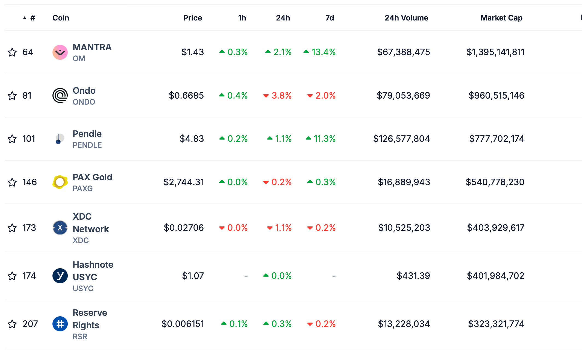This screenshot has height=354, width=582.
Task: Sort coins by Price column header
Action: 192,18
